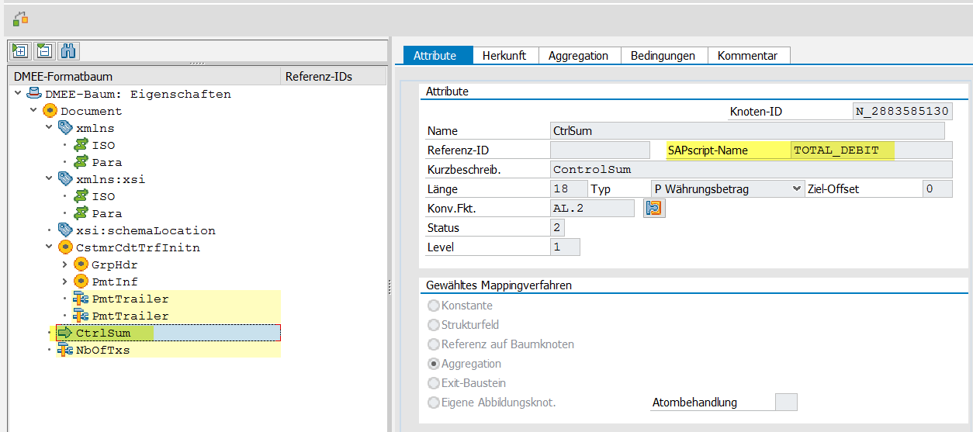This screenshot has height=432, width=973.
Task: Click the CstmrCdtTrfInitn node icon
Action: [x=65, y=247]
